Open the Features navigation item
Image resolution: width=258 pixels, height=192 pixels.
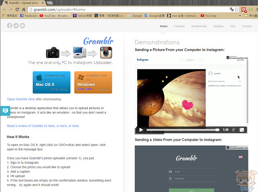pos(179,26)
